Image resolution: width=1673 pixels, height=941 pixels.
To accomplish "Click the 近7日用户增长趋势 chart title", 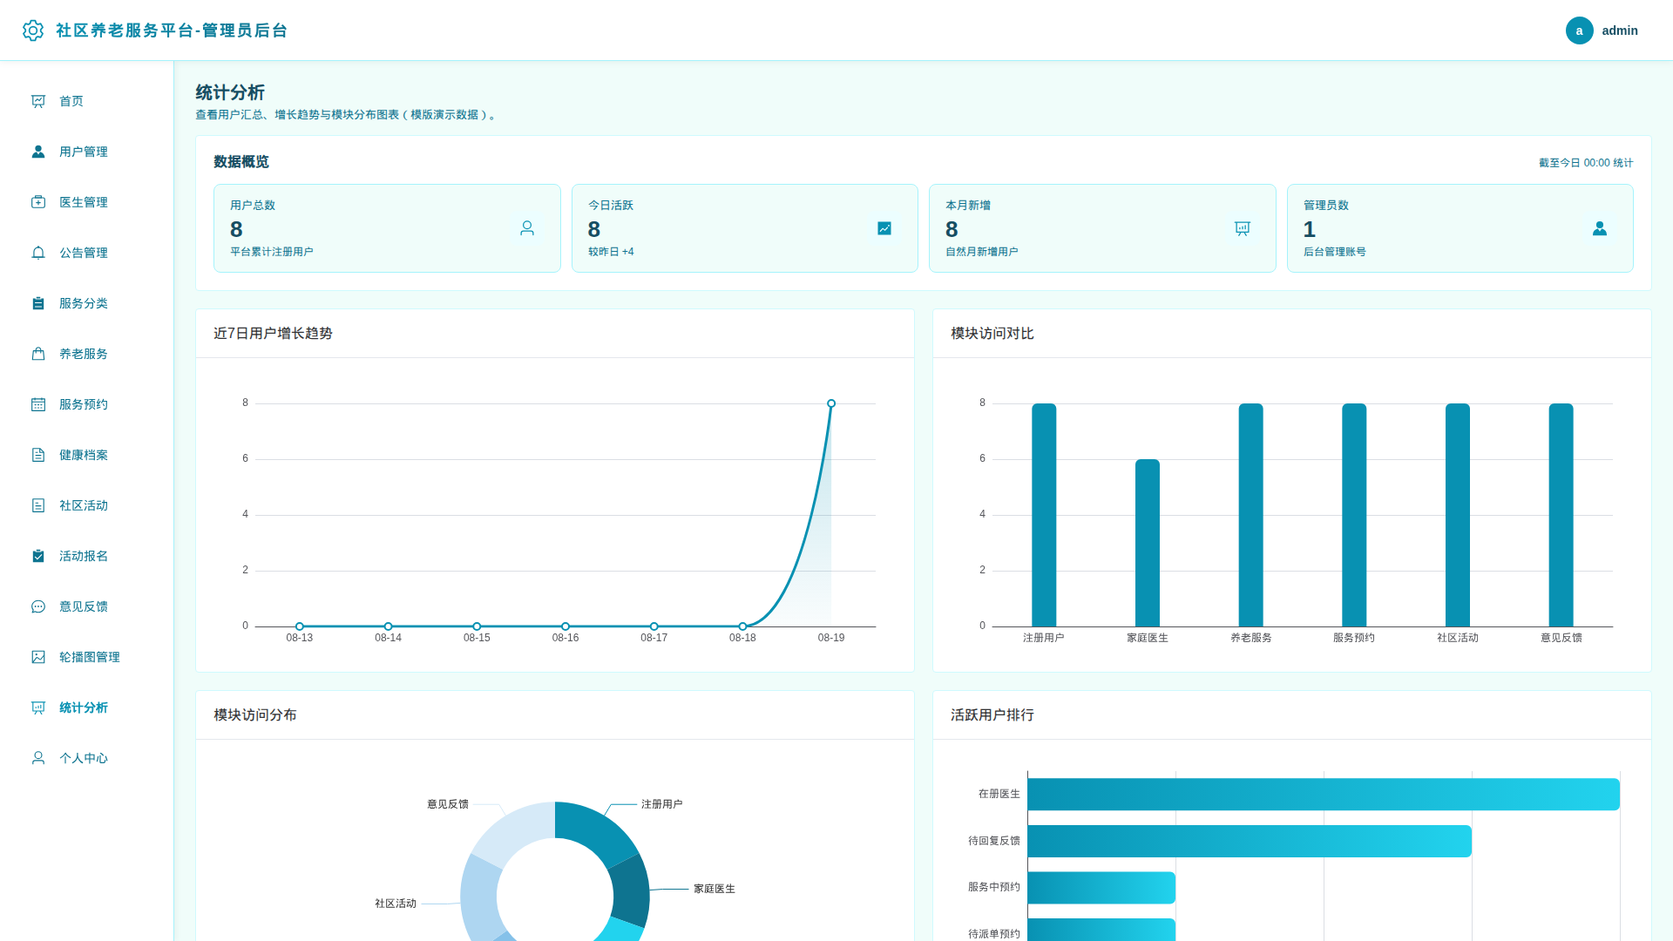I will point(273,334).
